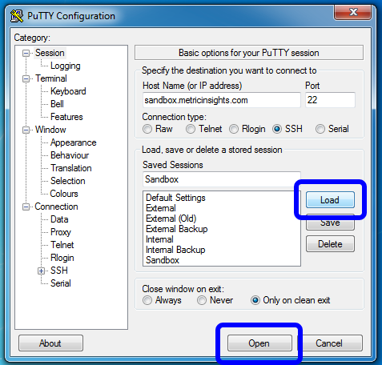Viewport: 382px width, 365px height.
Task: Focus the Port input field
Action: 330,100
